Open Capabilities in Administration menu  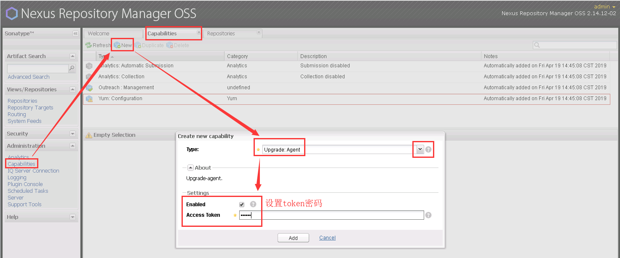(x=21, y=164)
